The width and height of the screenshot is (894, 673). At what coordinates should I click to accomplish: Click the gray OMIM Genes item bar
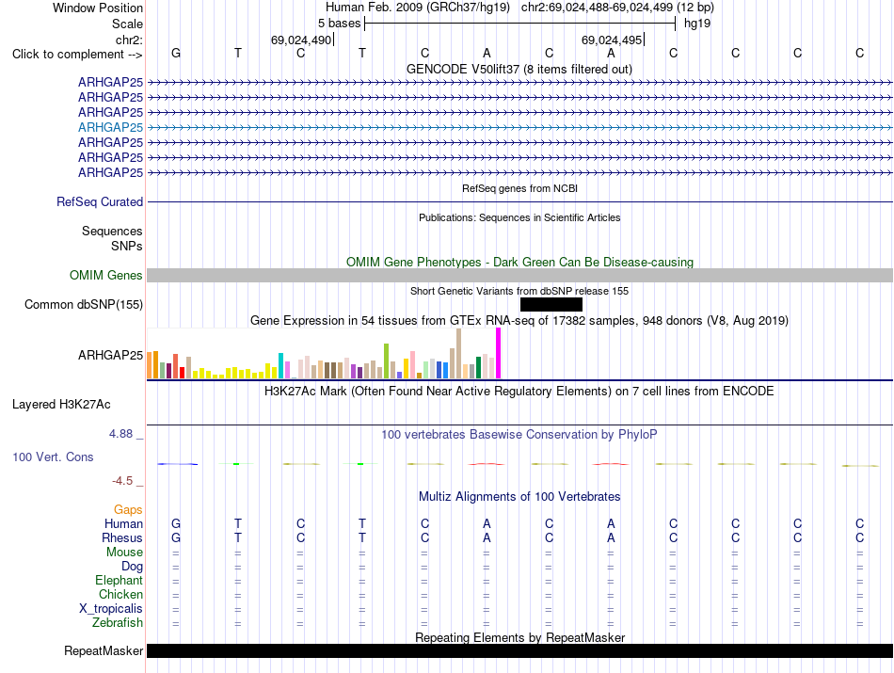[x=519, y=276]
